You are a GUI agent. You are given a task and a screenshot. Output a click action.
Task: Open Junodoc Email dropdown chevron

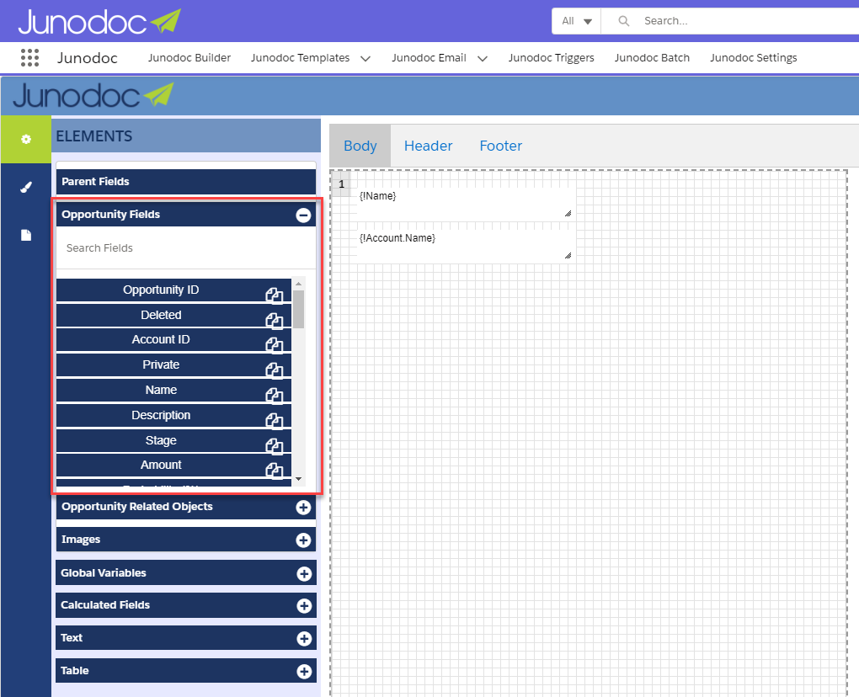point(482,59)
